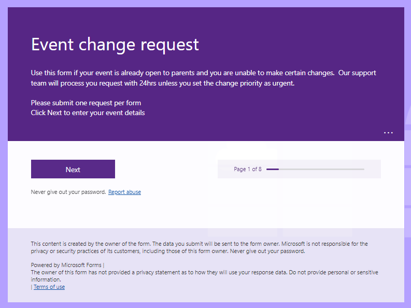
Task: Open the Report abuse link
Action: tap(124, 192)
